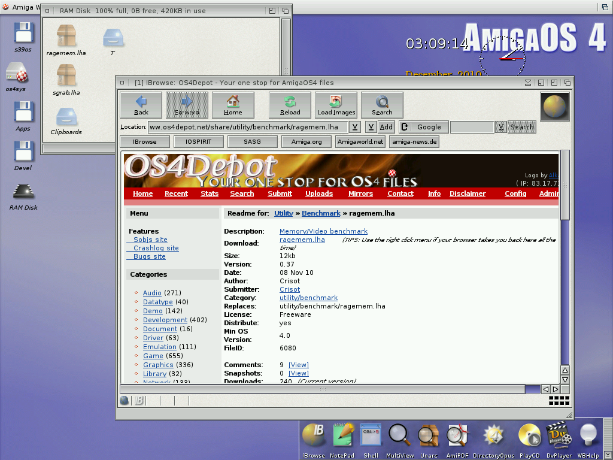Viewport: 613px width, 460px height.
Task: Select the Apps disk icon on desktop
Action: pos(23,116)
